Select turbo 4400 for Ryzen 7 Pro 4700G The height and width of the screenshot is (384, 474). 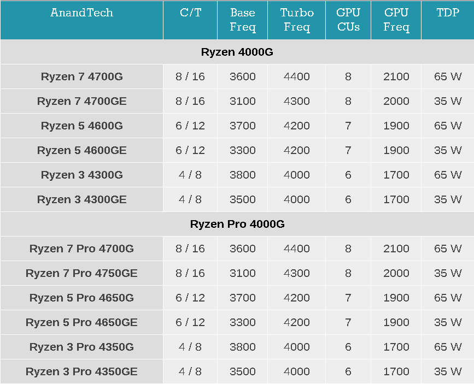296,249
